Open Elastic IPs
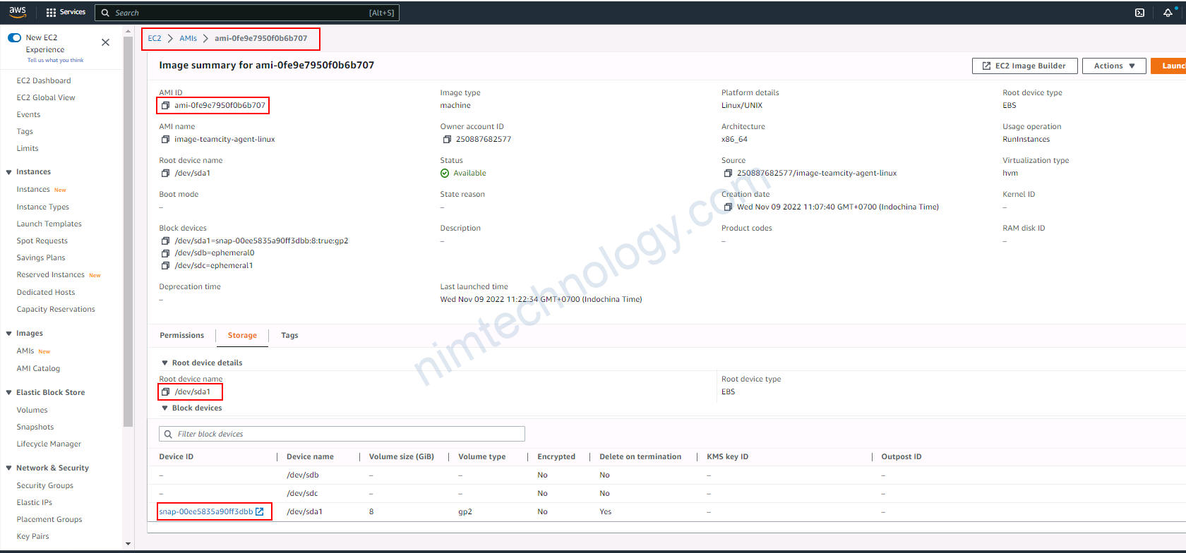1186x553 pixels. (x=35, y=502)
